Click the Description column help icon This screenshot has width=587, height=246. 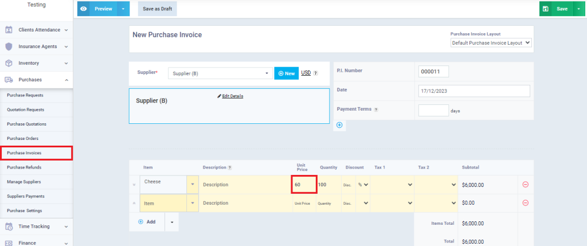click(x=230, y=167)
